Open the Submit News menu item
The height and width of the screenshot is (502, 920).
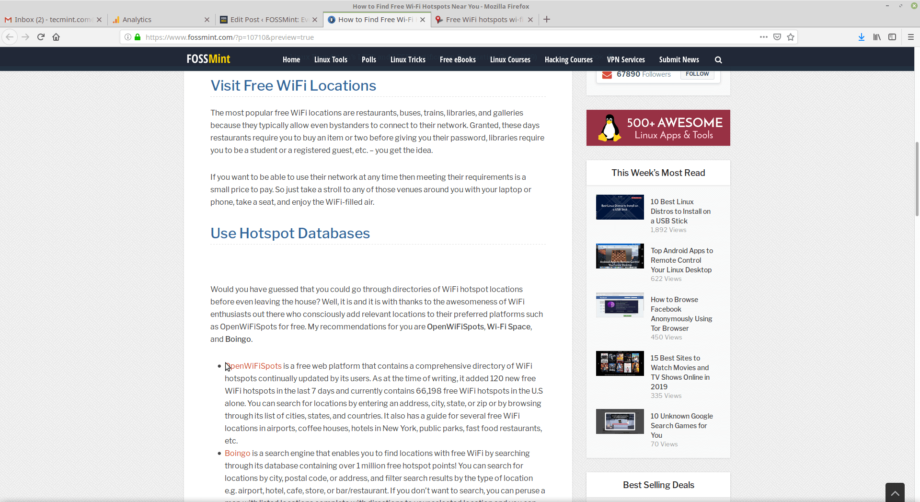(679, 59)
